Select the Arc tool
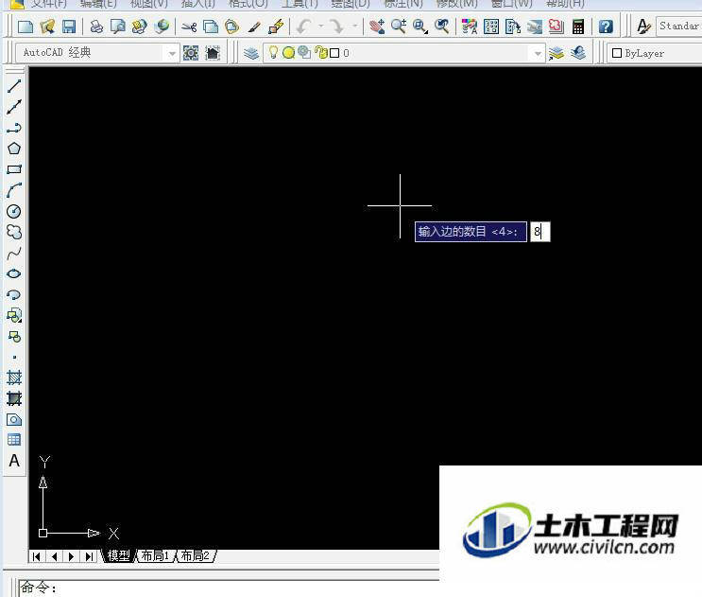The height and width of the screenshot is (597, 702). click(x=14, y=190)
